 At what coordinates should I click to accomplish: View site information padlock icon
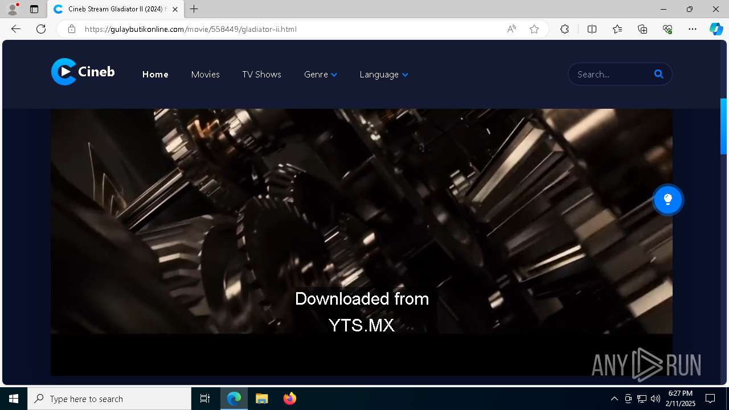pos(72,29)
